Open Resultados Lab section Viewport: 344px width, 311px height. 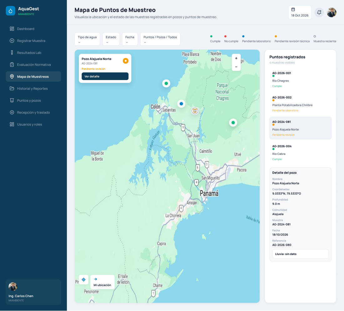[x=33, y=53]
